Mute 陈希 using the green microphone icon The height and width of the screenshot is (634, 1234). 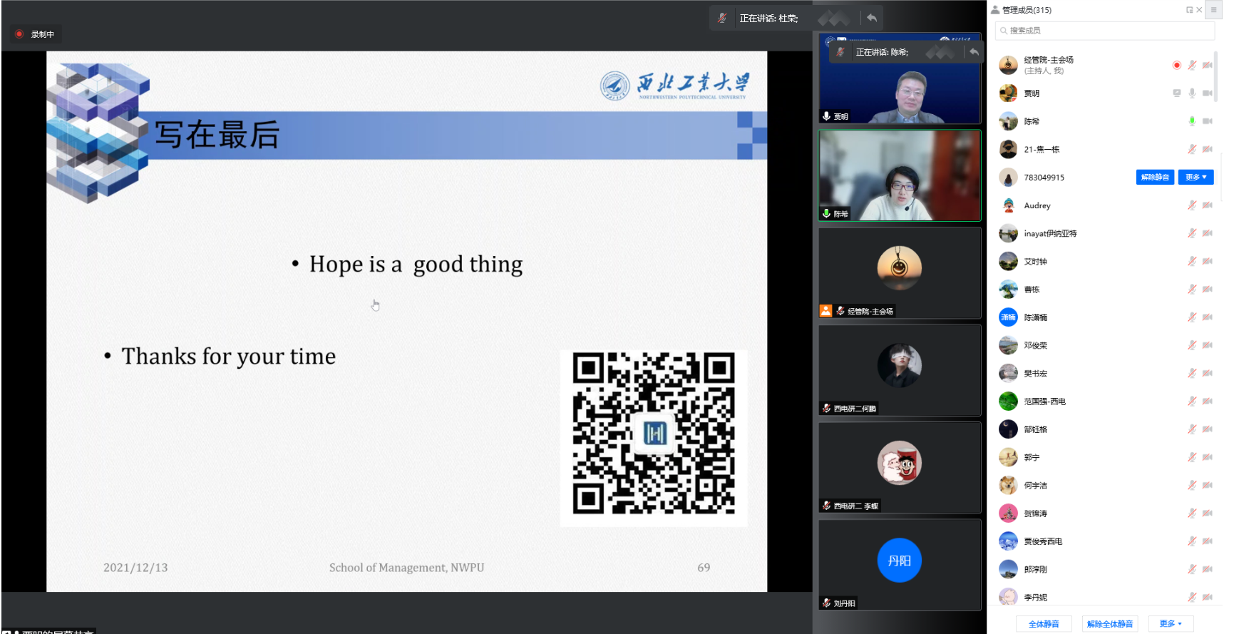(x=1192, y=121)
